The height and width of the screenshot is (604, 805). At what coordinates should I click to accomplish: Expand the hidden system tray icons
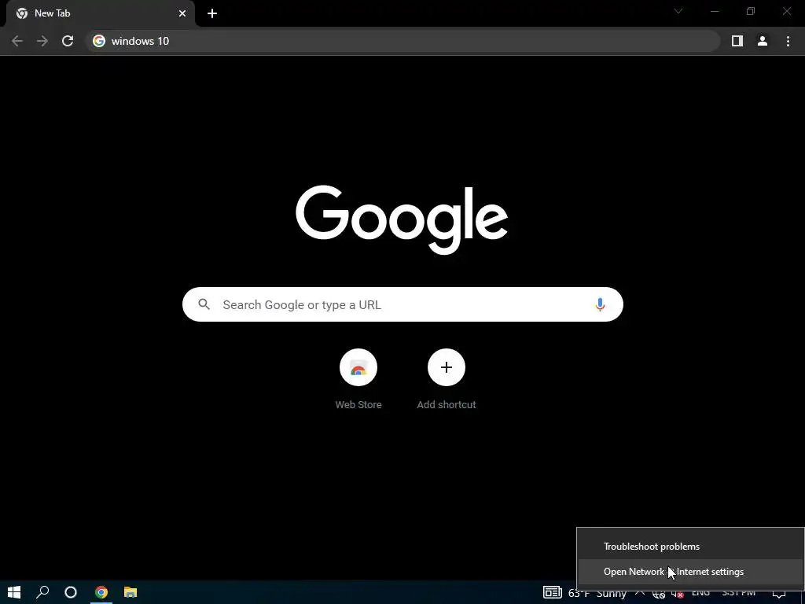640,592
